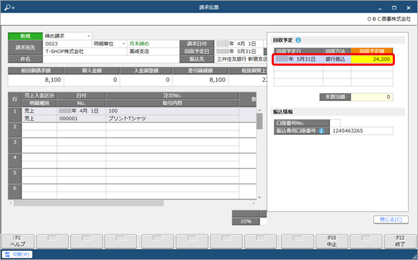Click プリントTシャツ cell in row 1
418x260 pixels.
click(x=172, y=118)
